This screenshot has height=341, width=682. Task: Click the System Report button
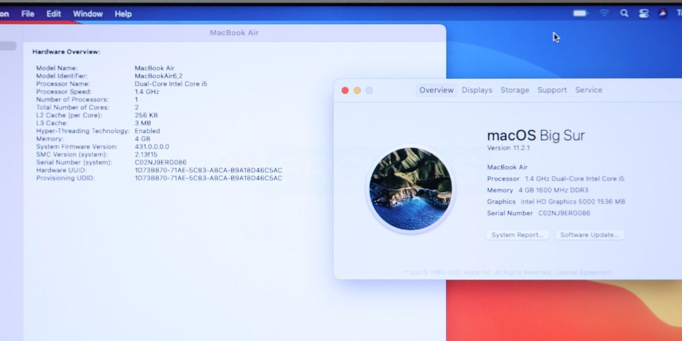click(517, 235)
